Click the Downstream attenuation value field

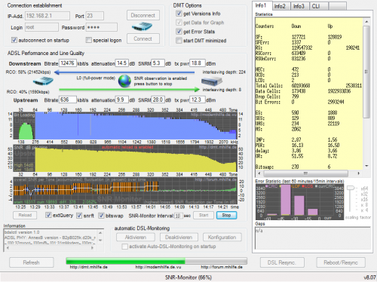(x=122, y=63)
